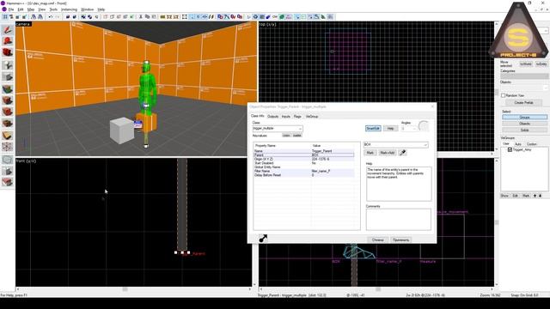Select the Delay Before Reset property row

303,175
